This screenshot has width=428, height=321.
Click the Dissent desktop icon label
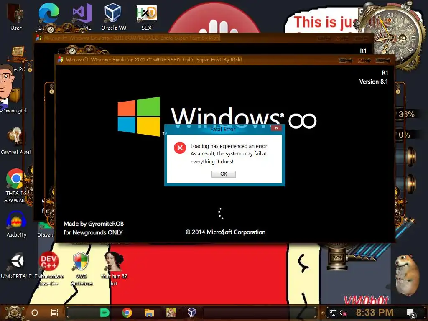tap(46, 235)
